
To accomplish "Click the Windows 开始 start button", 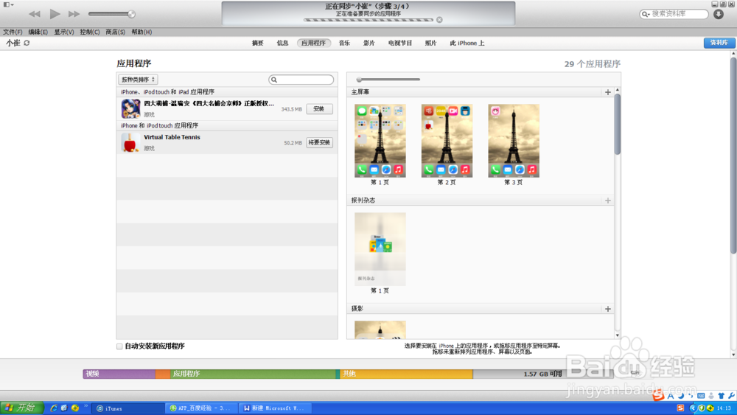I will pyautogui.click(x=22, y=408).
